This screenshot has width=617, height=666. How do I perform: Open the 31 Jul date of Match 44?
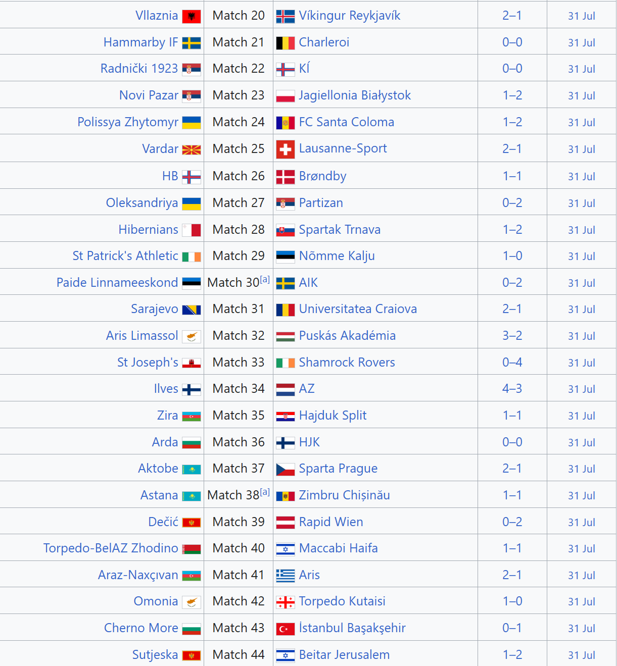click(x=582, y=655)
